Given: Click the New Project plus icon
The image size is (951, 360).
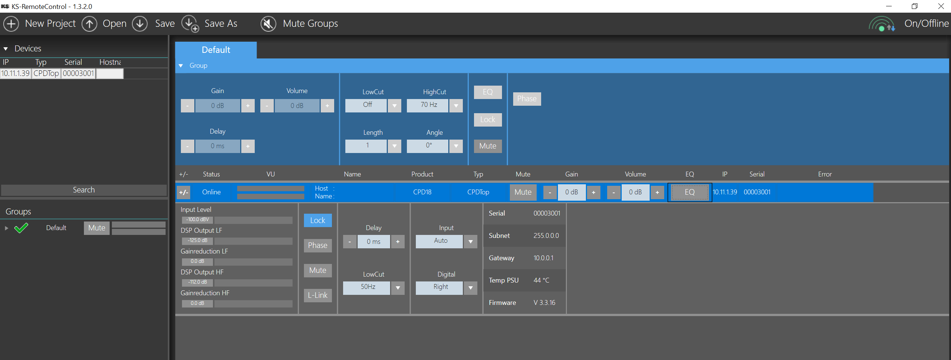Looking at the screenshot, I should [x=11, y=24].
